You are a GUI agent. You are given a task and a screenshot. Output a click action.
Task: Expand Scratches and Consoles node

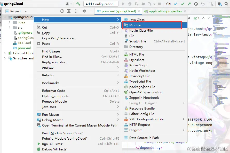coord(5,58)
